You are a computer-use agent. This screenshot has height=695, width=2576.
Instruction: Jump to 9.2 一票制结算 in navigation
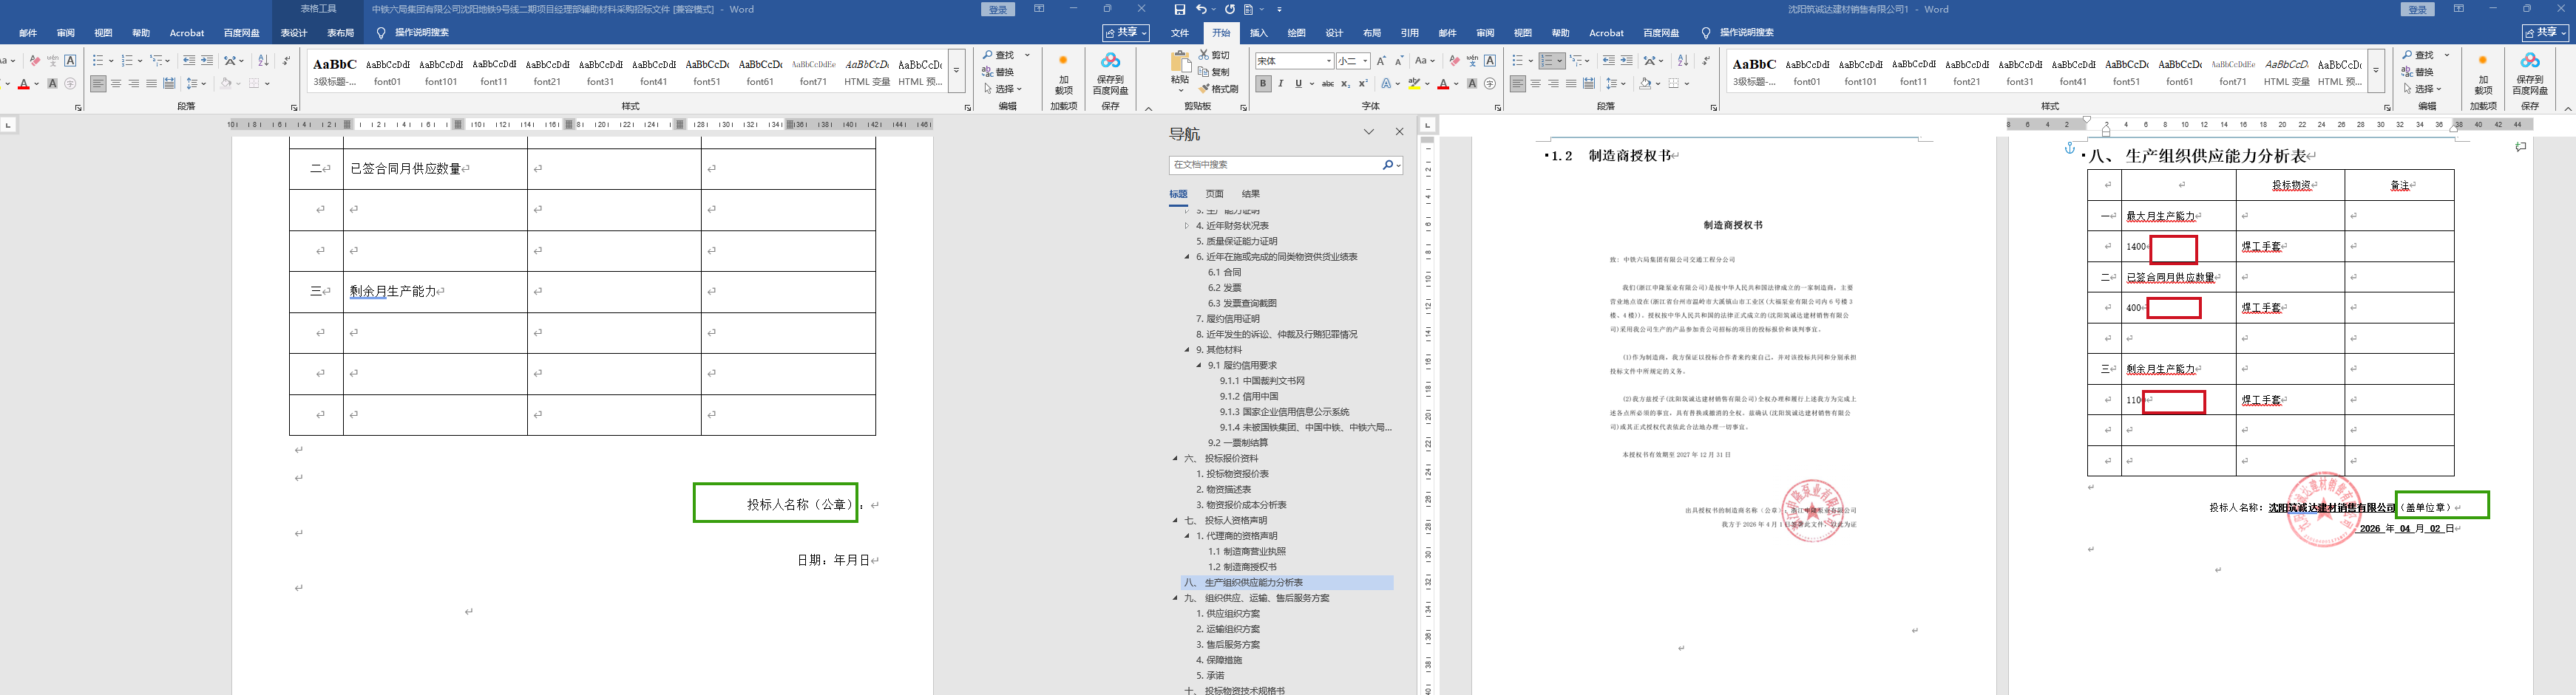[1237, 442]
